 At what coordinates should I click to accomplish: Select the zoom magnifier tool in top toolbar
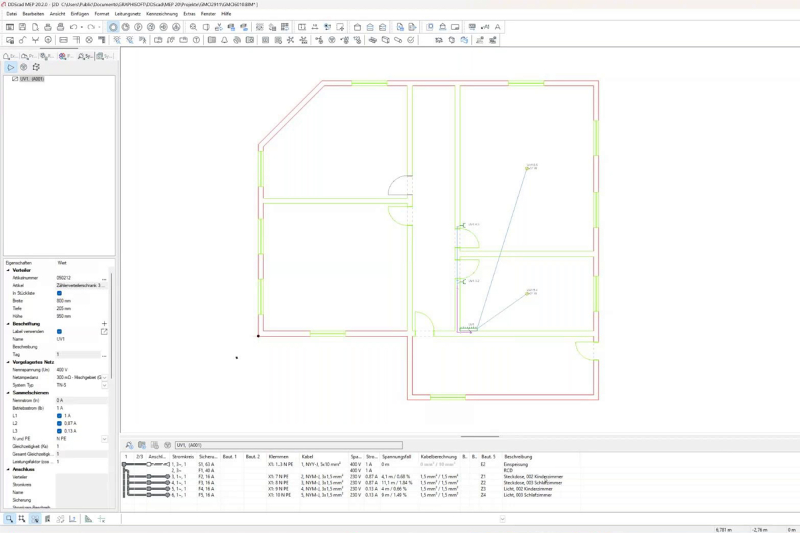(193, 27)
